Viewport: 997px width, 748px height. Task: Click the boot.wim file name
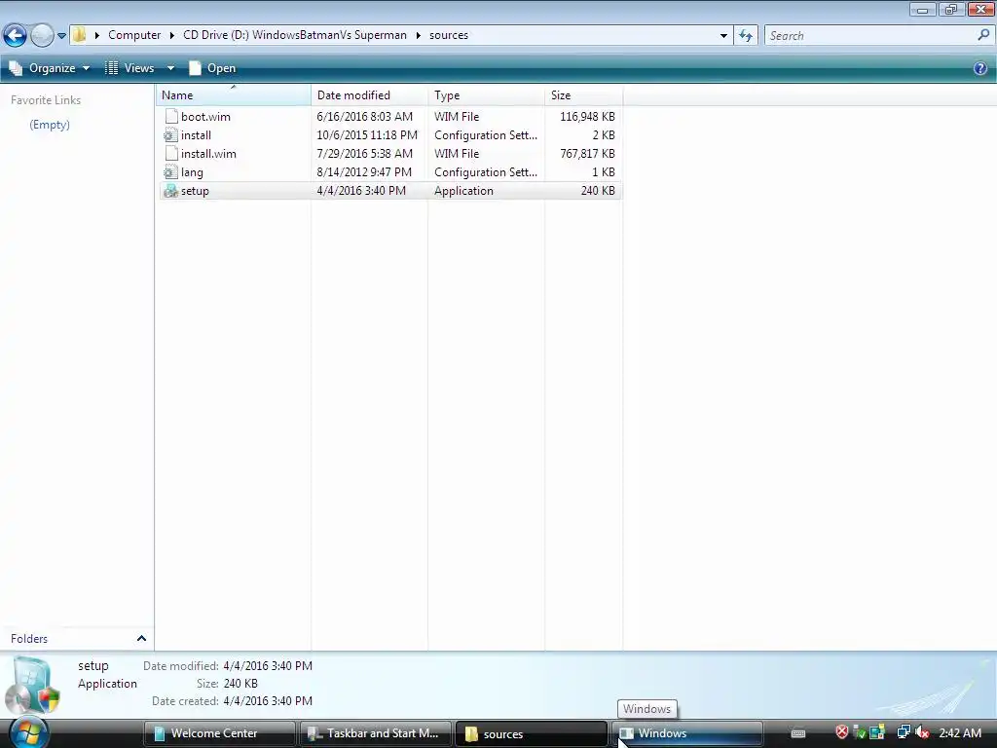205,117
